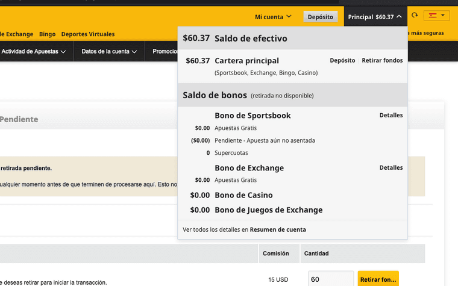Screen dimensions: 458x286
Task: Click the Cantidad amount input field
Action: [331, 279]
